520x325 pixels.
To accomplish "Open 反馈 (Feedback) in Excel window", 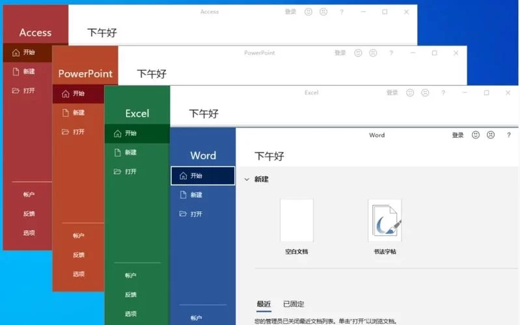I will (131, 294).
